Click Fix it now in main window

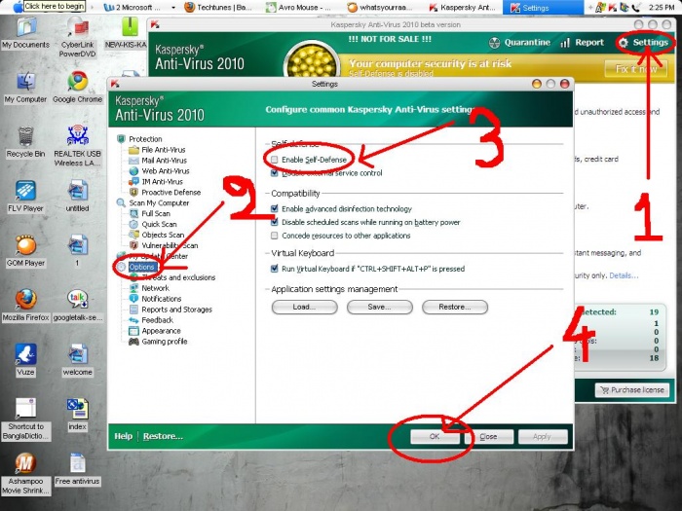[x=636, y=69]
